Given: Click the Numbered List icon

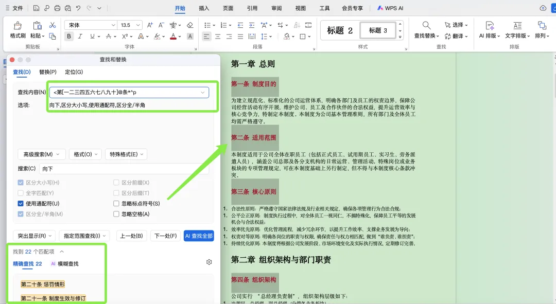Looking at the screenshot, I should click(223, 25).
